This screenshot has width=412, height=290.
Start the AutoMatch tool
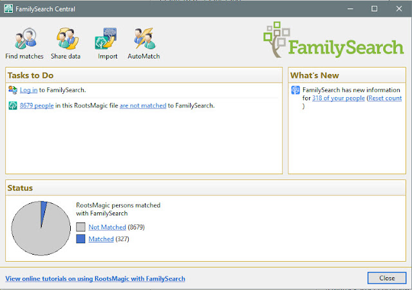pyautogui.click(x=144, y=44)
